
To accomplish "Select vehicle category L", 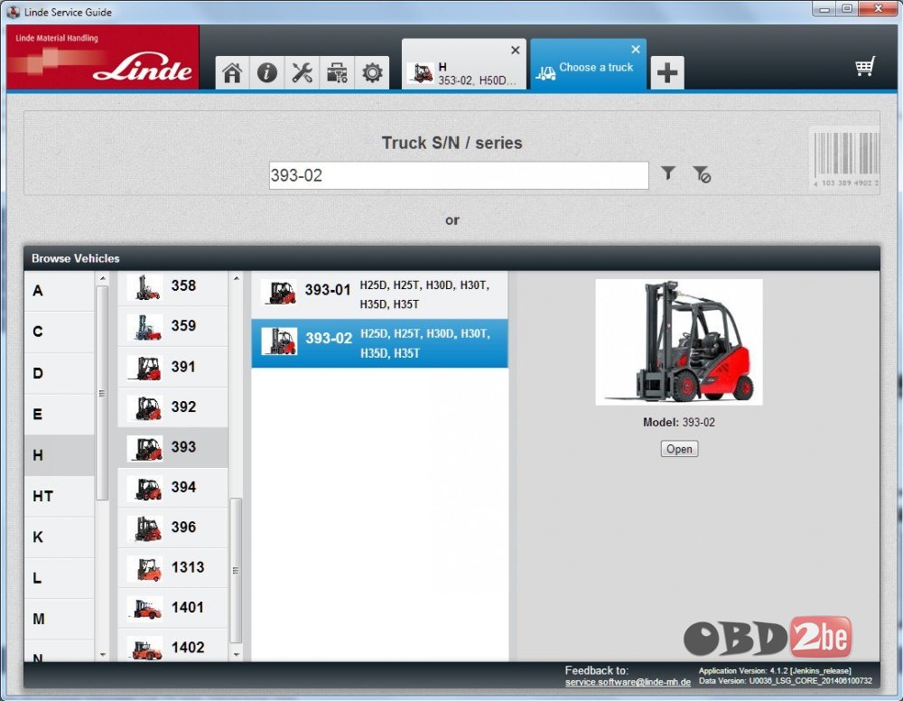I will coord(59,578).
